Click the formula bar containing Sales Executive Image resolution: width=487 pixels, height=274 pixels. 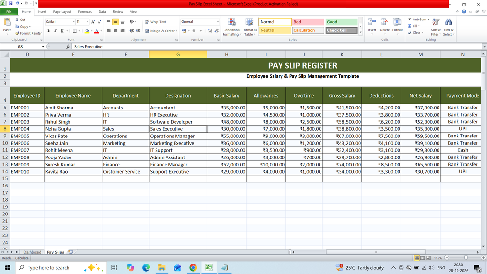pyautogui.click(x=276, y=47)
